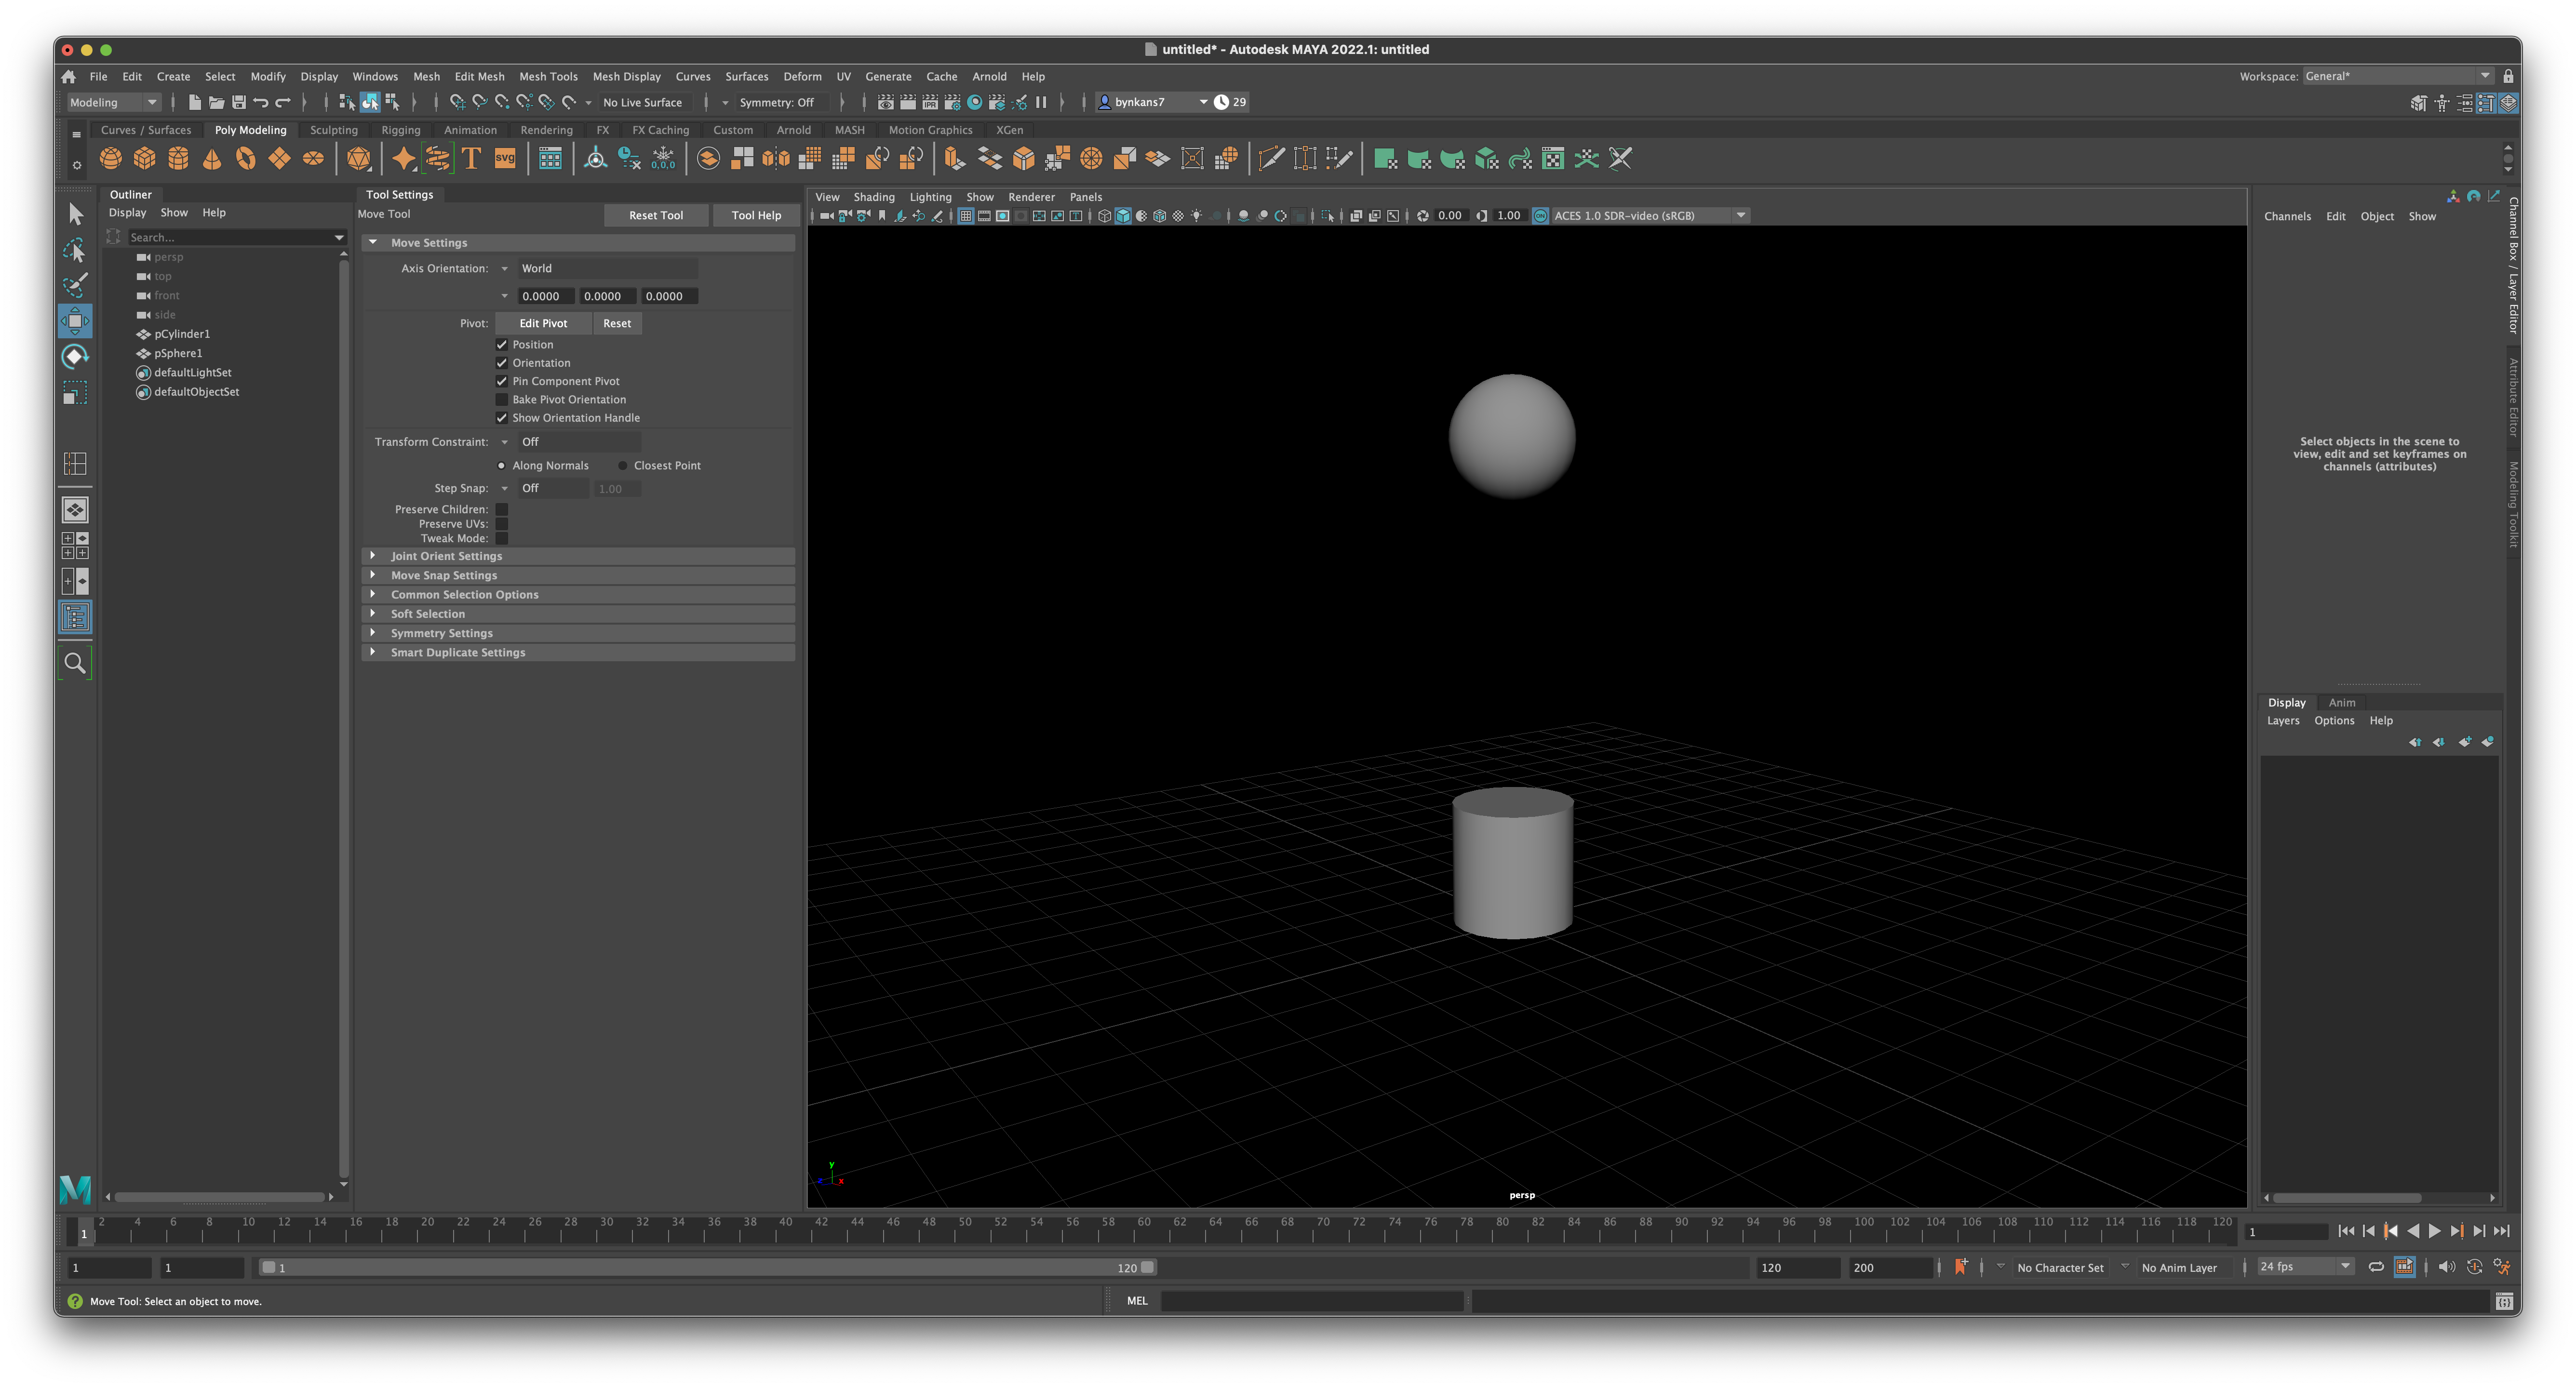Open the Deform menu
This screenshot has width=2576, height=1388.
[x=802, y=76]
